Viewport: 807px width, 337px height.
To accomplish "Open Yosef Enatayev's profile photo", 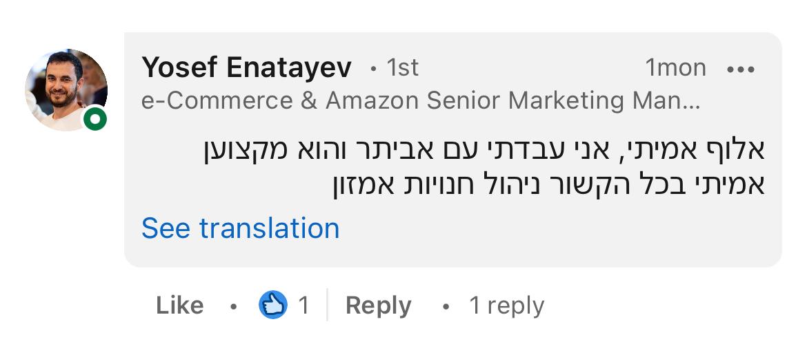I will pyautogui.click(x=65, y=89).
